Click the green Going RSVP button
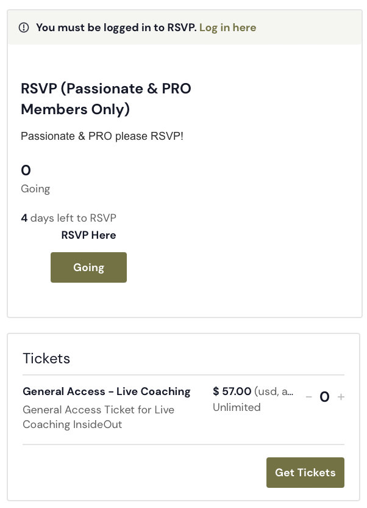Viewport: 367px width, 508px height. click(88, 267)
